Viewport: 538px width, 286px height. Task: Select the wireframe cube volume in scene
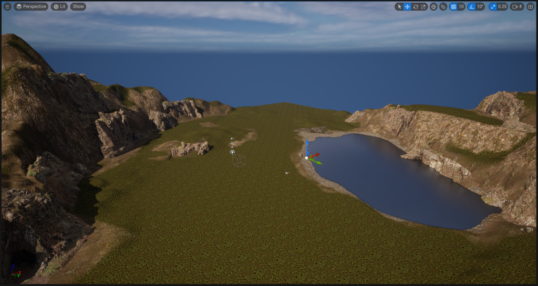point(239,160)
